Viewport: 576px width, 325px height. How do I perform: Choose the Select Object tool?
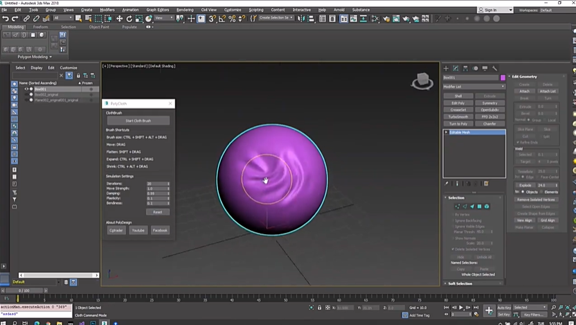pyautogui.click(x=78, y=19)
